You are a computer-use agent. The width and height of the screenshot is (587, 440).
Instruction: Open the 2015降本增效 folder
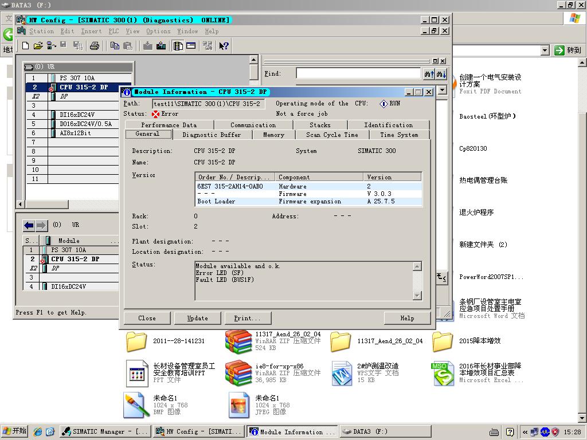(466, 341)
